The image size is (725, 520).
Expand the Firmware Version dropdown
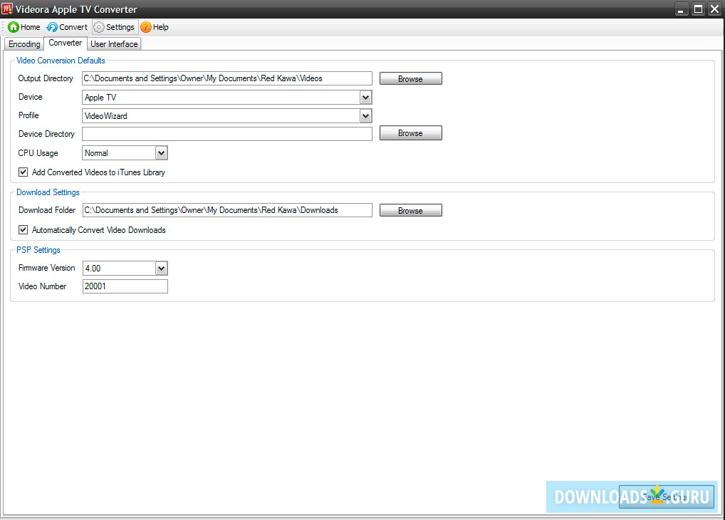tap(161, 268)
